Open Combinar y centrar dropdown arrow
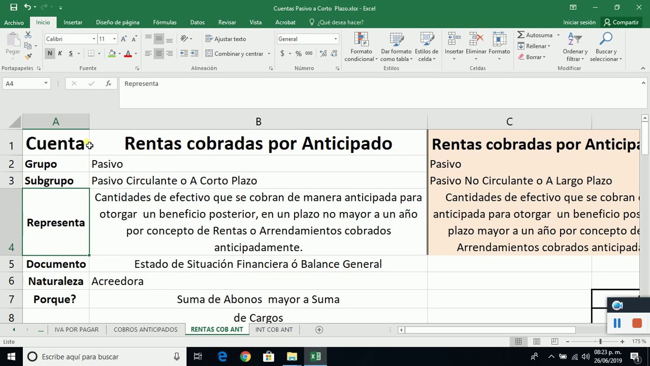The height and width of the screenshot is (366, 650). click(x=269, y=53)
